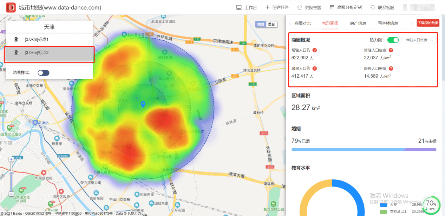
Task: Zoom in with the map plus button
Action: point(11,159)
